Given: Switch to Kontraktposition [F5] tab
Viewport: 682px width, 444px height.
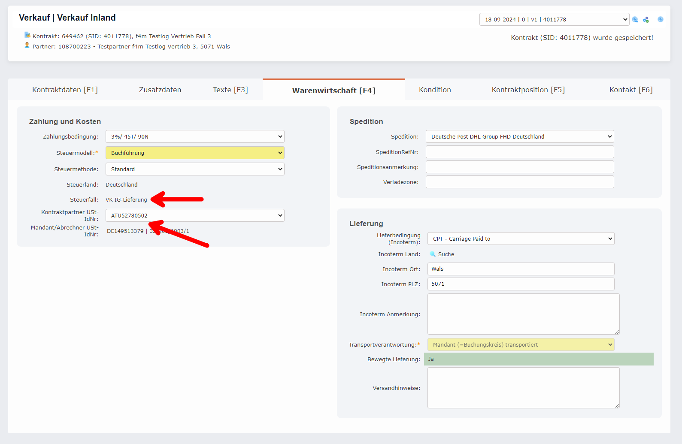Looking at the screenshot, I should (x=528, y=90).
